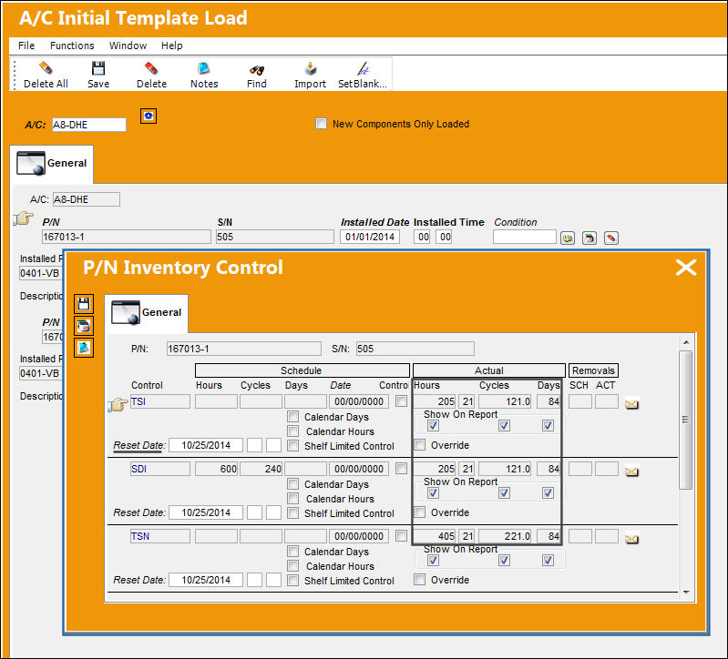Toggle Calendar Hours for TSI control

[292, 431]
